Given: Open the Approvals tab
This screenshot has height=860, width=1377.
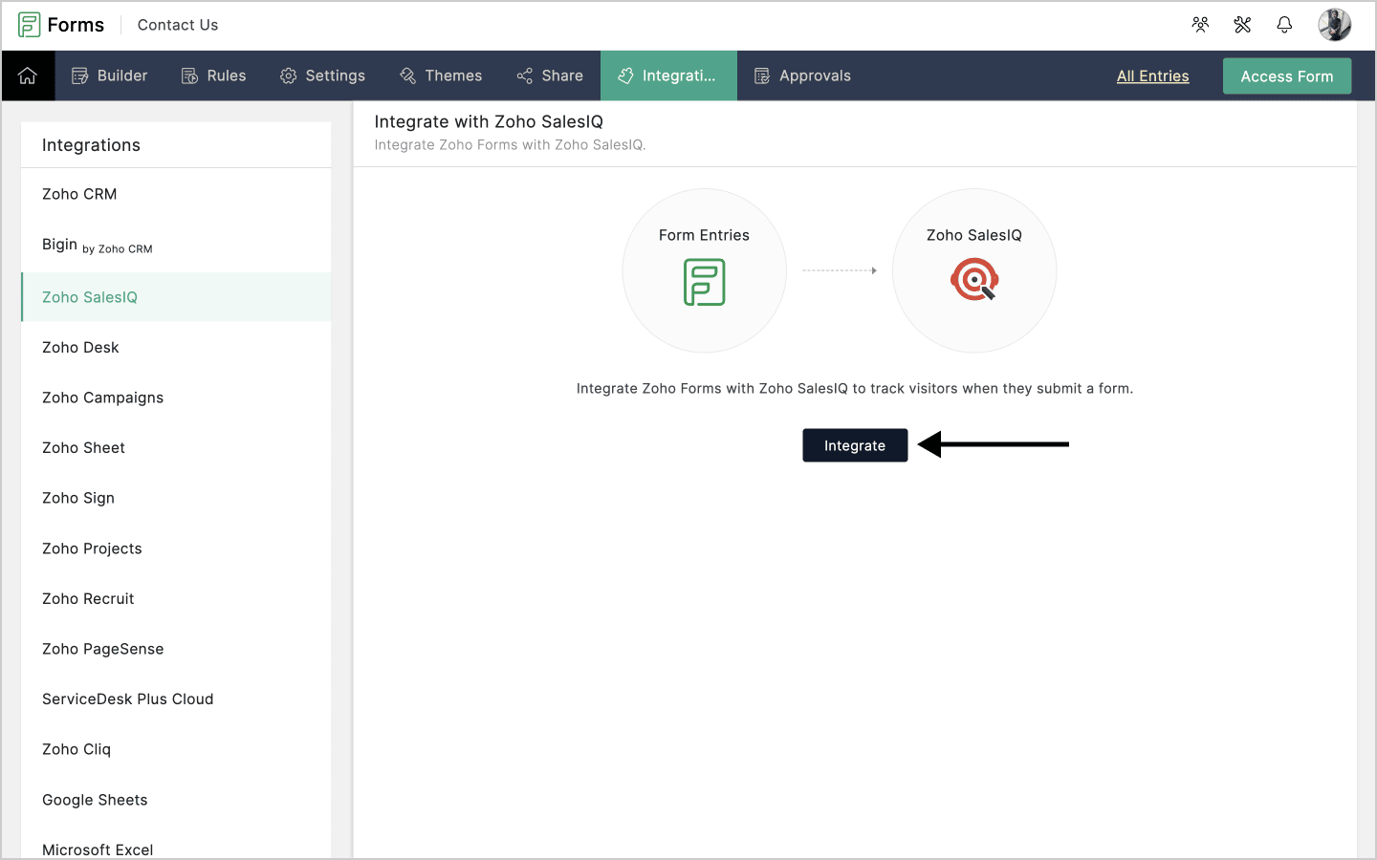Looking at the screenshot, I should (x=802, y=75).
